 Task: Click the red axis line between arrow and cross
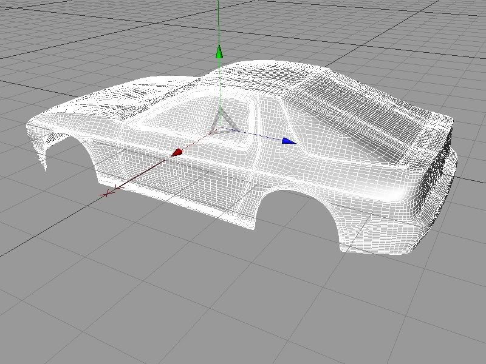point(143,172)
